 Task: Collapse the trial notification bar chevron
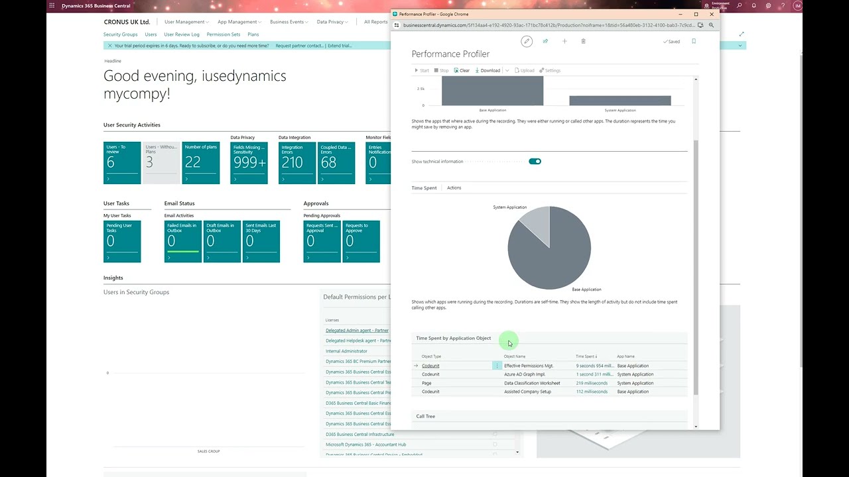coord(740,46)
